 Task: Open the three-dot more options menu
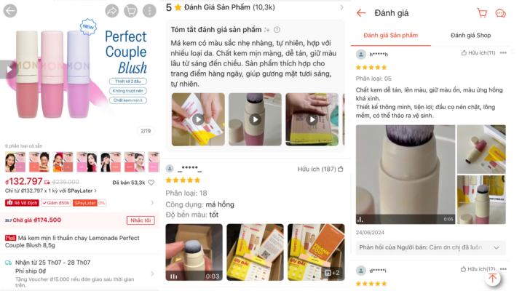click(x=149, y=11)
